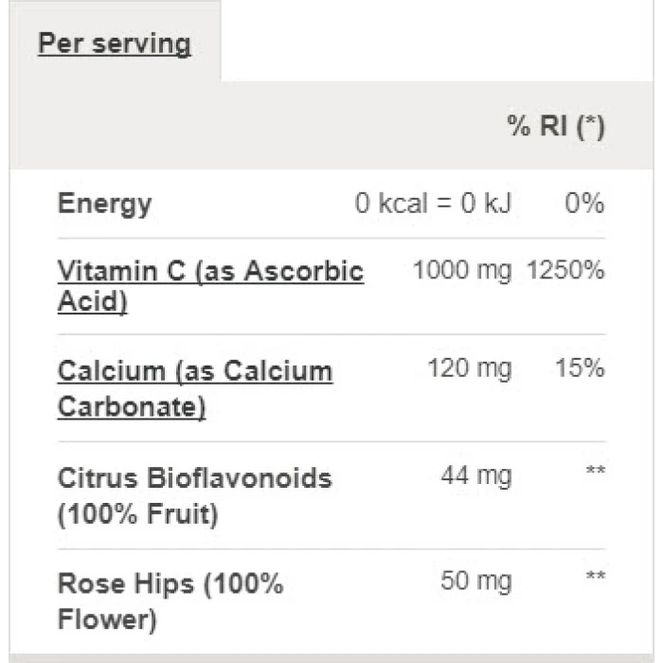Click the 1000 mg vitamin C amount

[x=461, y=271]
